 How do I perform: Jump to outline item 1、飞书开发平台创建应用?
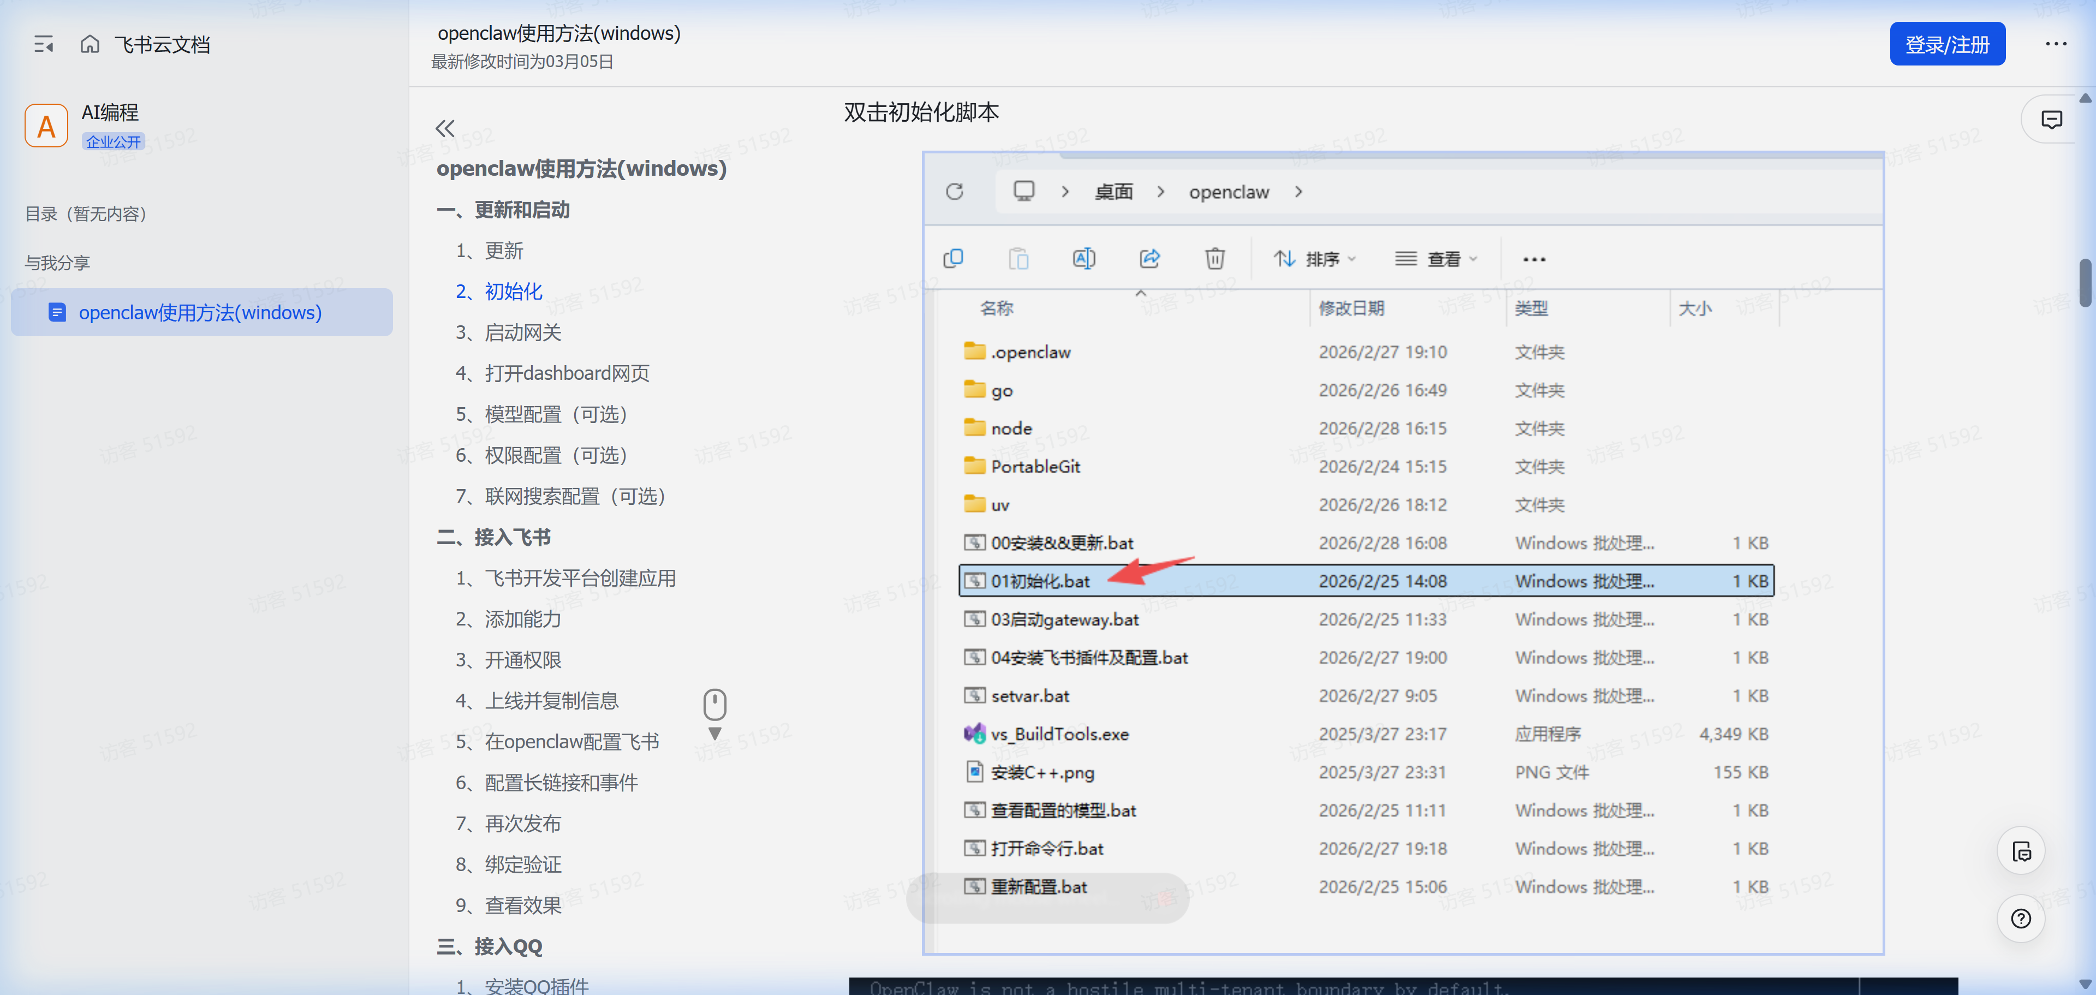[x=567, y=579]
